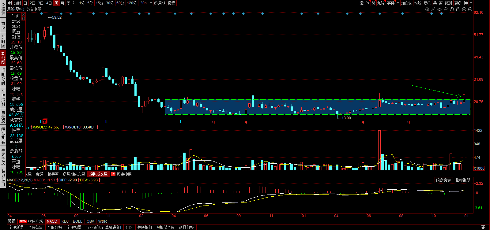
Task: Click the jump-to-start arrow icon at the right of the toolbar
Action: pos(466,3)
